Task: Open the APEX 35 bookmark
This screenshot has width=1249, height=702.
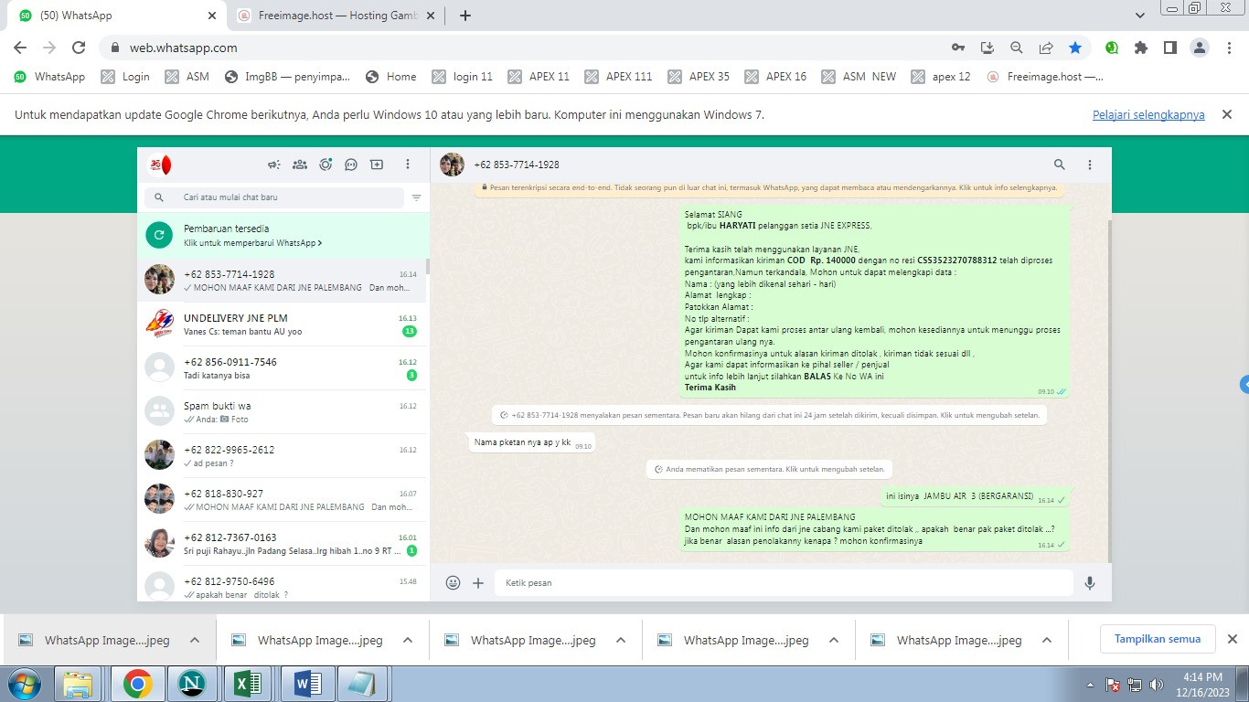Action: (x=699, y=77)
